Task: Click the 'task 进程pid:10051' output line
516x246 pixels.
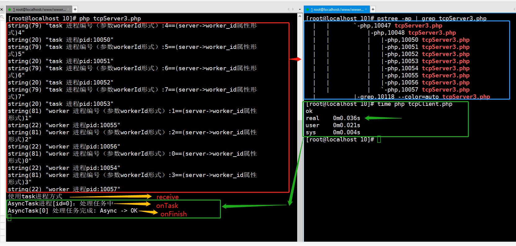Action: (61, 61)
